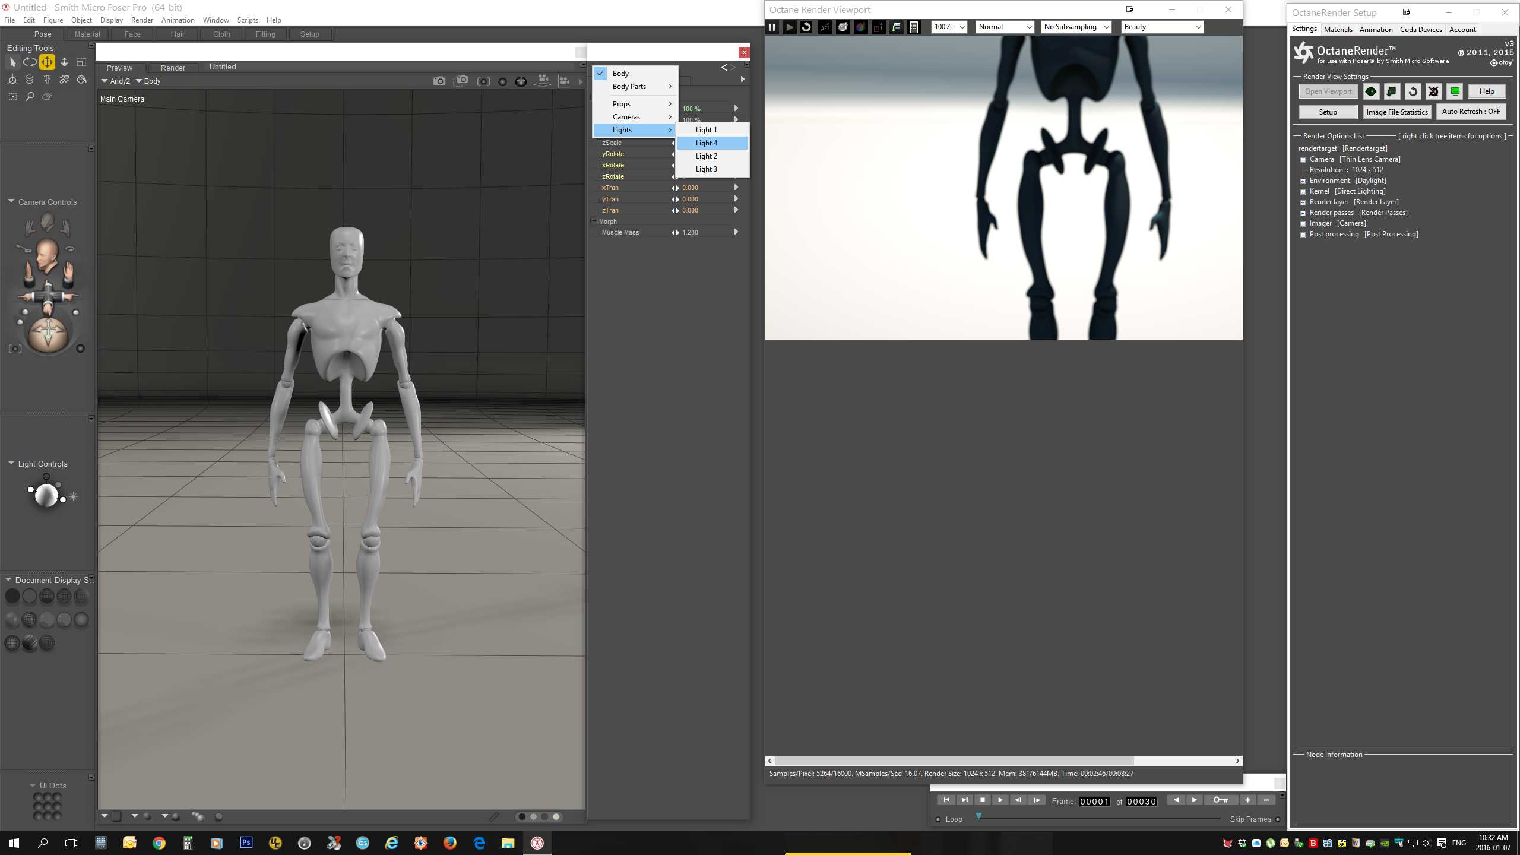This screenshot has width=1520, height=855.
Task: Choose Light 4 from the Lights submenu
Action: point(707,143)
